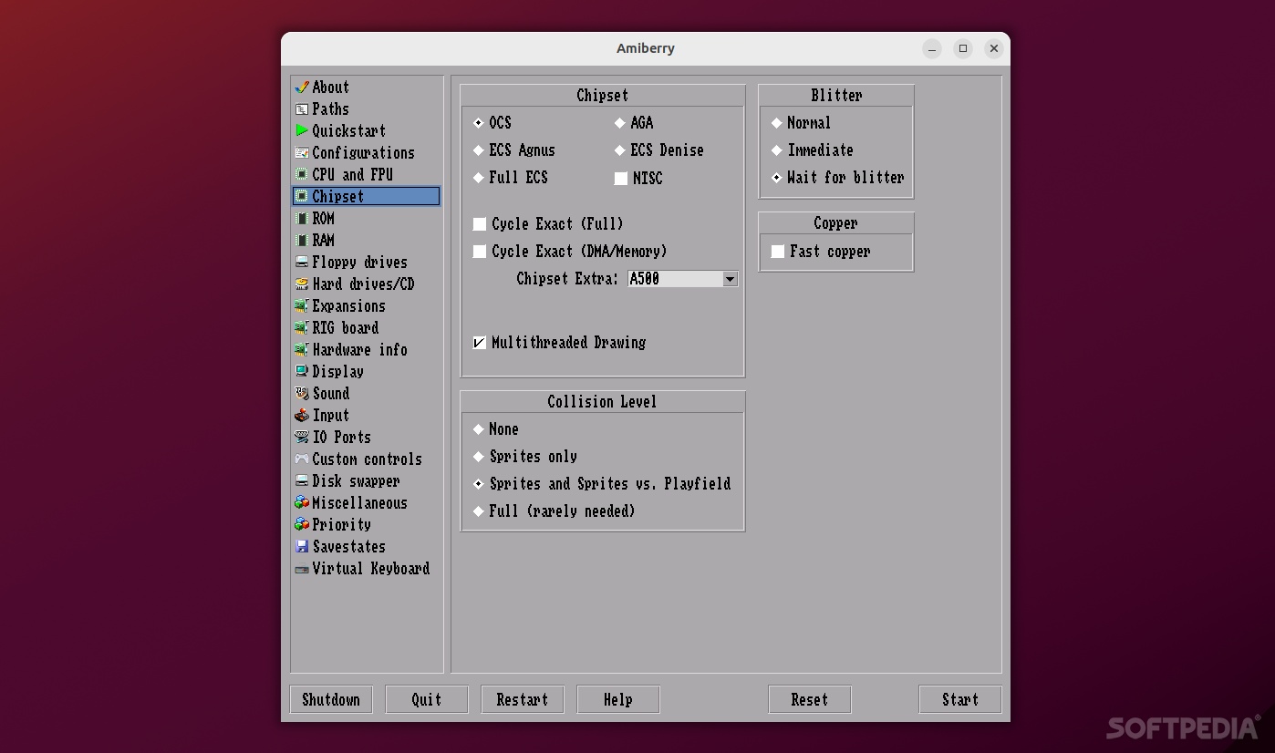Select the Wait for blitter option

[x=777, y=178]
